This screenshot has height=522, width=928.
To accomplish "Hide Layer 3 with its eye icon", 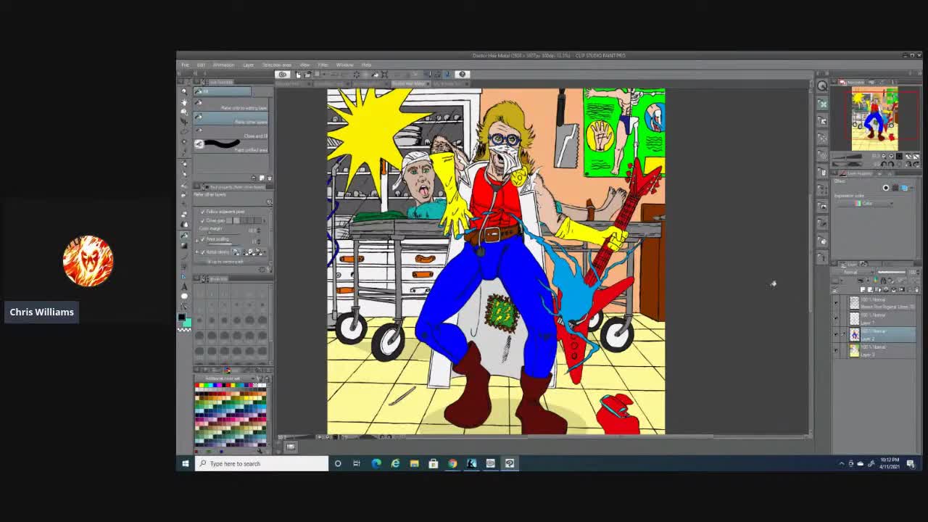I will point(836,350).
